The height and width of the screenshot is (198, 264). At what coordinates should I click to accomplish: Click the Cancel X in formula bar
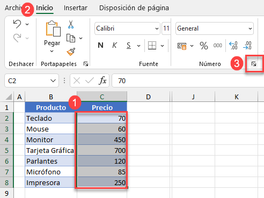77,81
